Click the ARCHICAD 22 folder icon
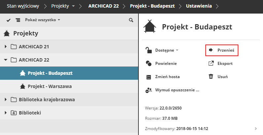The image size is (263, 135). click(x=14, y=60)
